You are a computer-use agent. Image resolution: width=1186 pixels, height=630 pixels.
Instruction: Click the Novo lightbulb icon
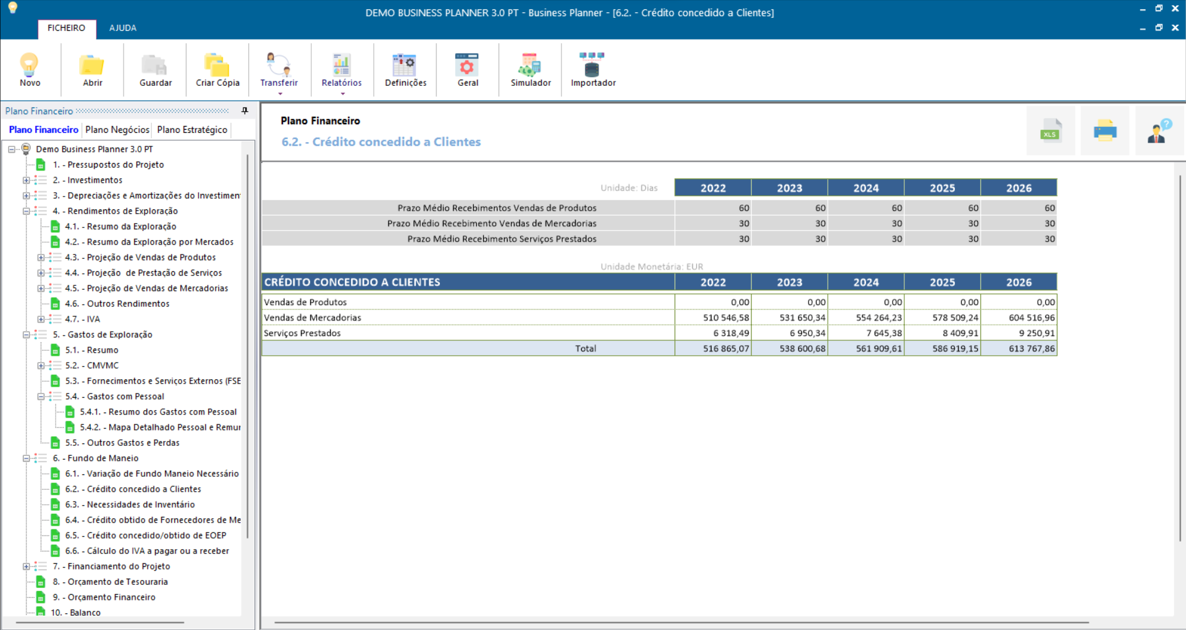coord(30,65)
